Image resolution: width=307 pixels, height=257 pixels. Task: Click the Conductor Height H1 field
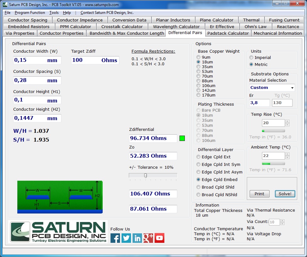37,100
